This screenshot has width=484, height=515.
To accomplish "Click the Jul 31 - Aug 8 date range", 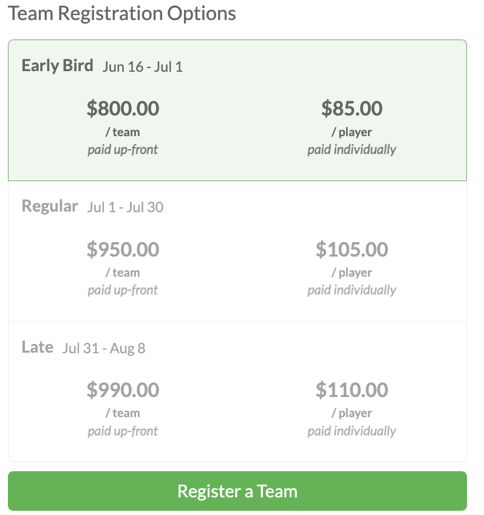I will [x=104, y=348].
